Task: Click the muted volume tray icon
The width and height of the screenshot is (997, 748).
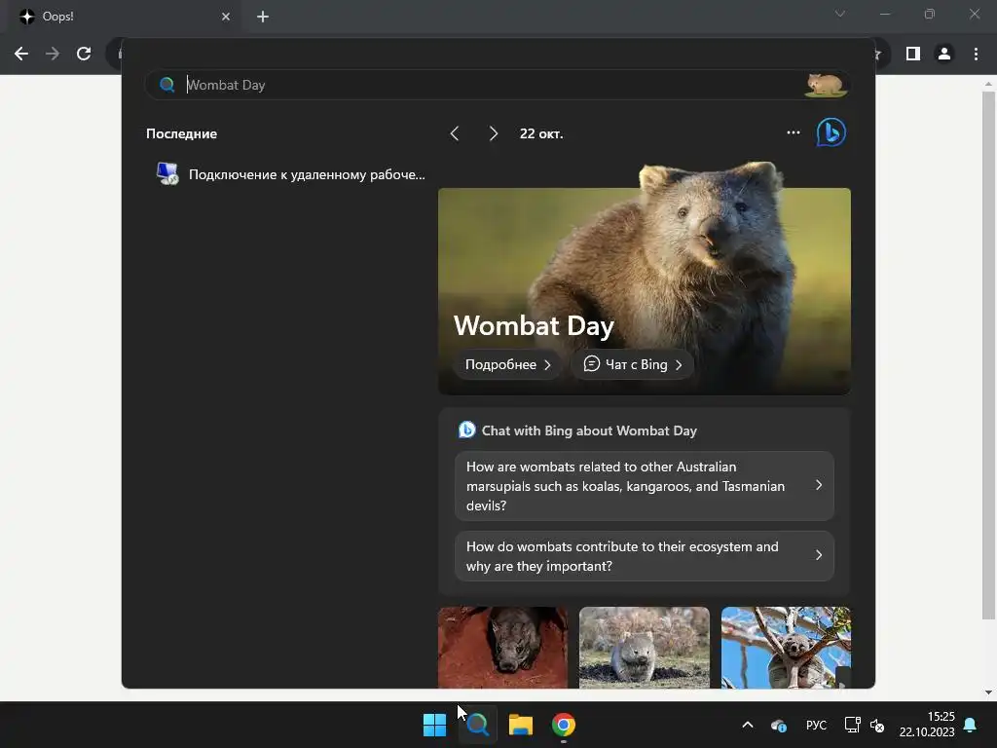Action: pyautogui.click(x=877, y=725)
